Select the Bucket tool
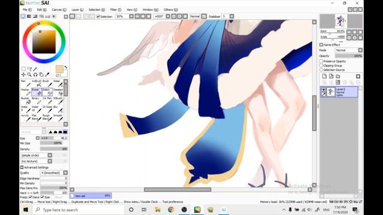Viewport: 383px width, 215px height. [26, 101]
